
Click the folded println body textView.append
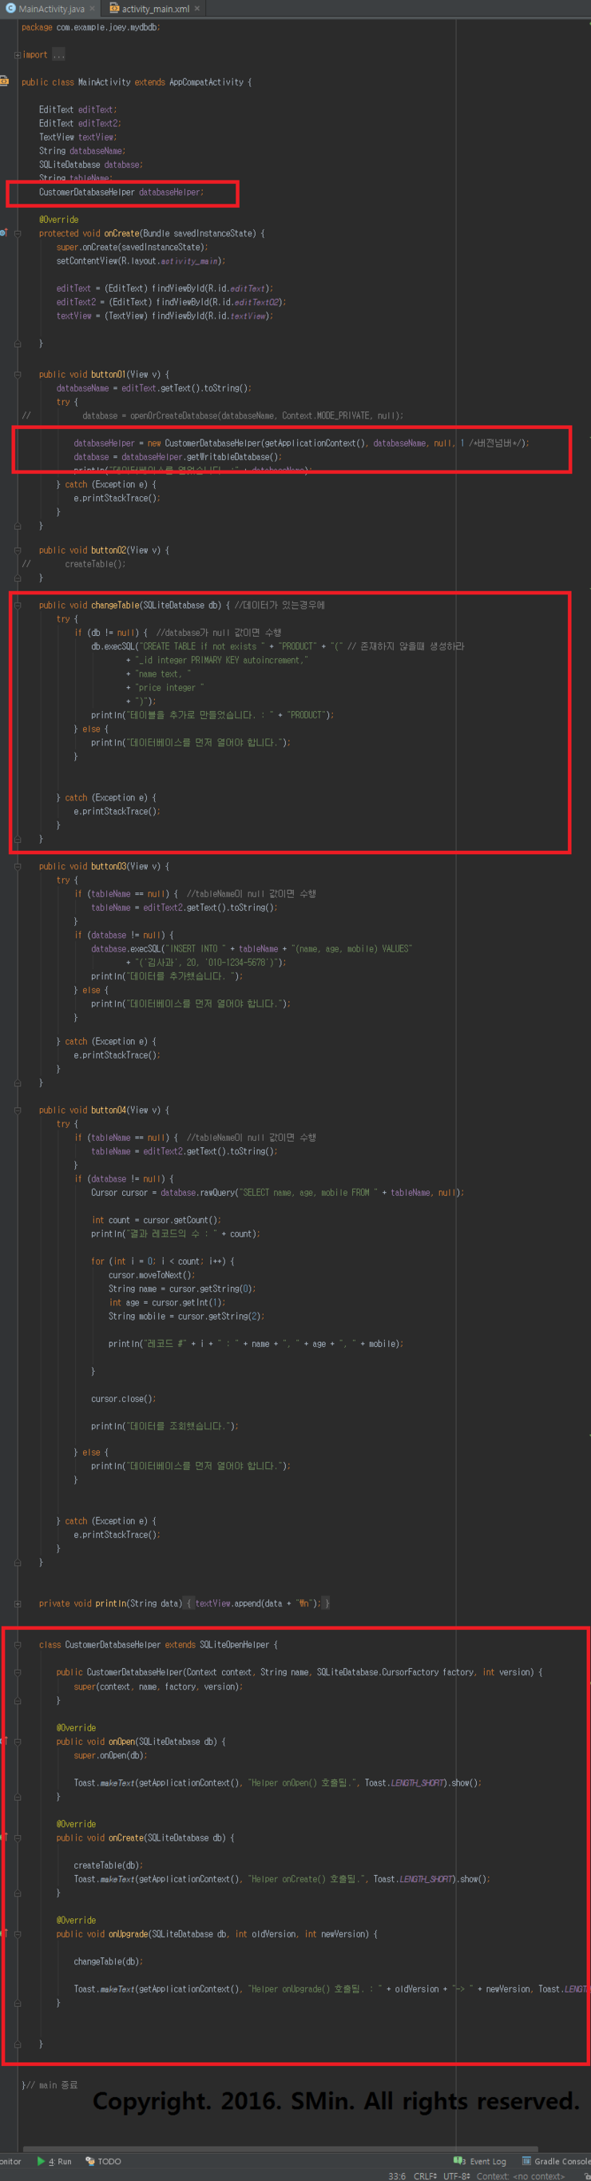[x=257, y=1603]
